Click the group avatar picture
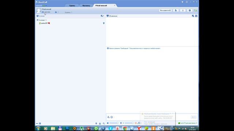Viewport: 234px width, 131px height. coord(39,11)
